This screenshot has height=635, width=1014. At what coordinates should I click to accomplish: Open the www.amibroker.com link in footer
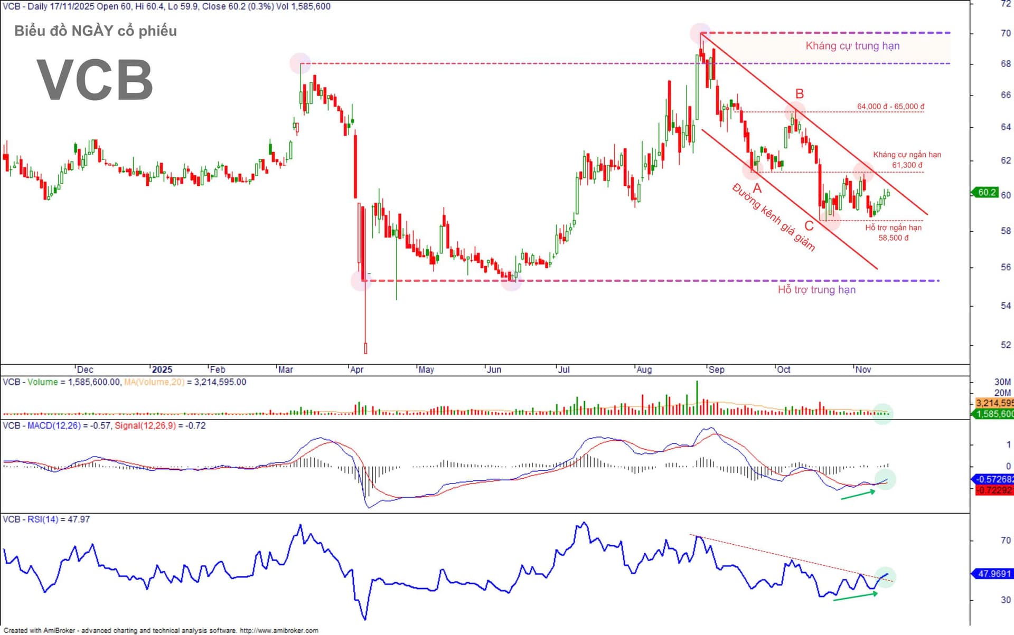coord(279,630)
